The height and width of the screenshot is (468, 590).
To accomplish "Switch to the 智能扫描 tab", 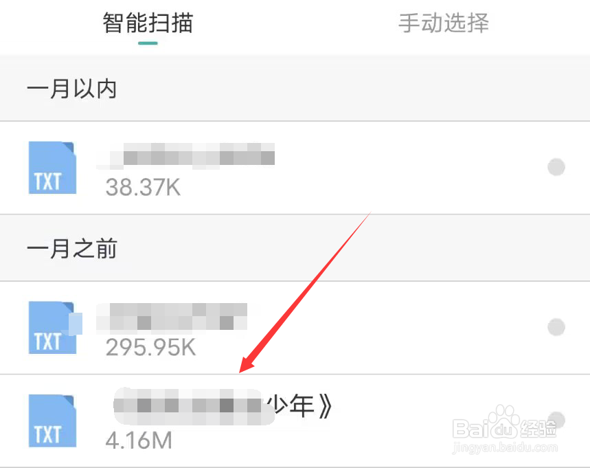I will 148,23.
